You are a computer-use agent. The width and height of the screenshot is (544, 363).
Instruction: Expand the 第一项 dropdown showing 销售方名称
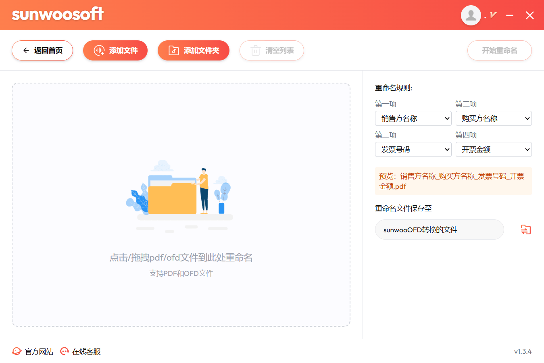[413, 119]
